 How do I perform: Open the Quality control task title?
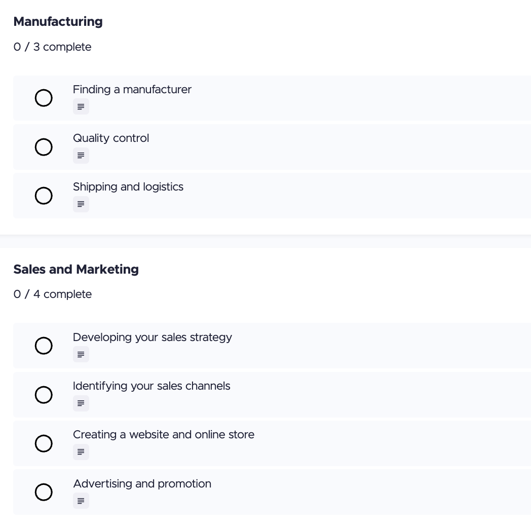[111, 138]
